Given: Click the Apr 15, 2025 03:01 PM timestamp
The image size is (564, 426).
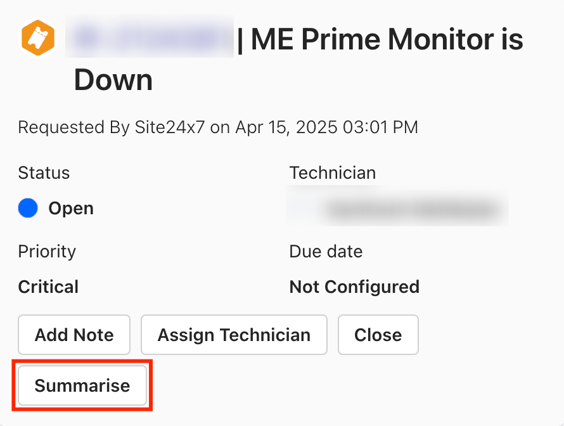Looking at the screenshot, I should [x=326, y=127].
